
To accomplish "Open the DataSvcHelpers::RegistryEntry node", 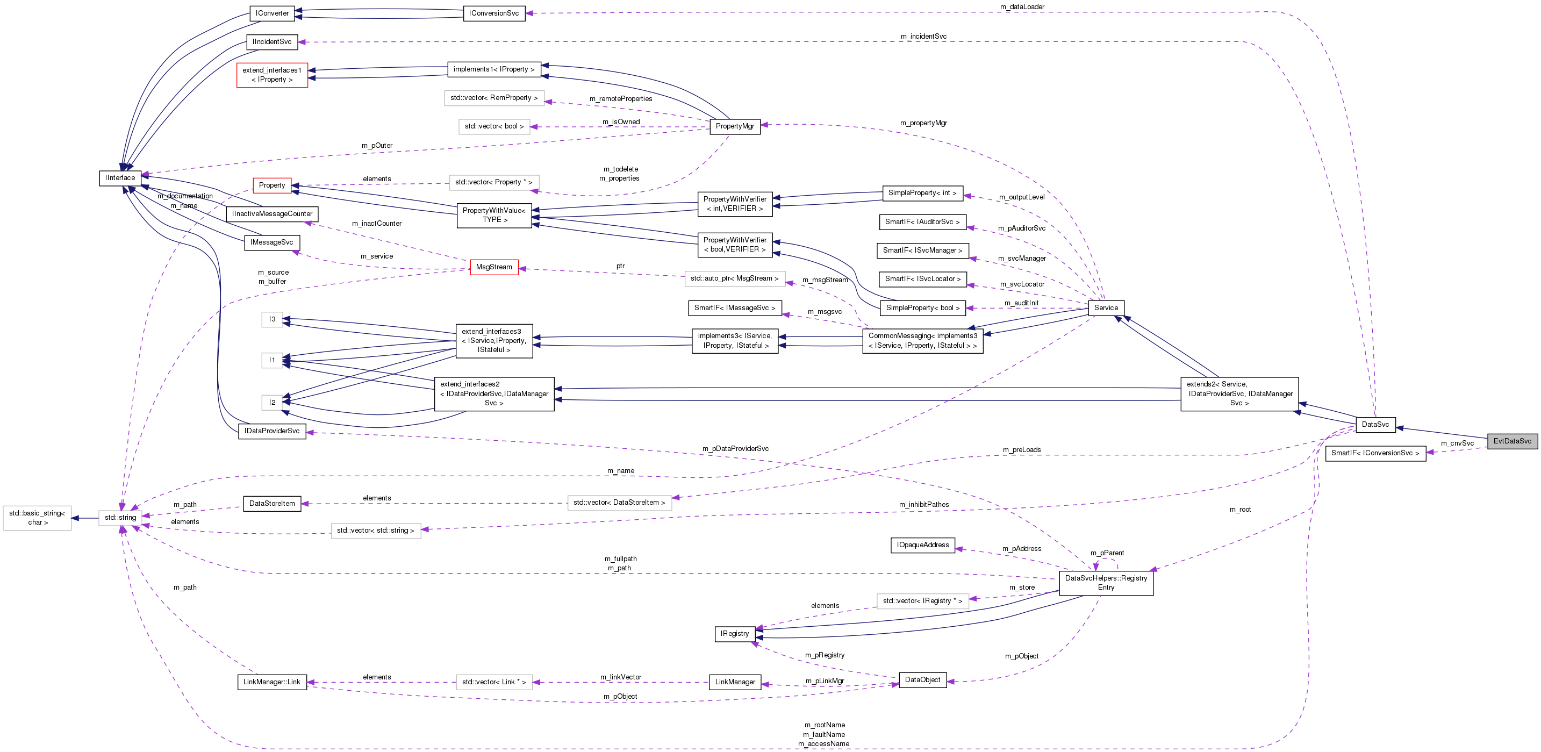I will (1106, 583).
